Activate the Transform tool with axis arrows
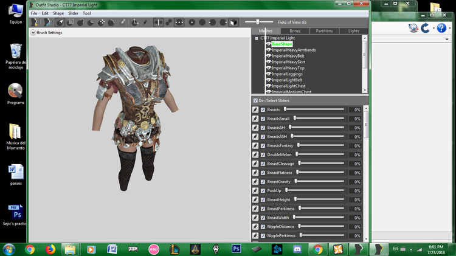Image resolution: width=456 pixels, height=256 pixels. pos(134,22)
